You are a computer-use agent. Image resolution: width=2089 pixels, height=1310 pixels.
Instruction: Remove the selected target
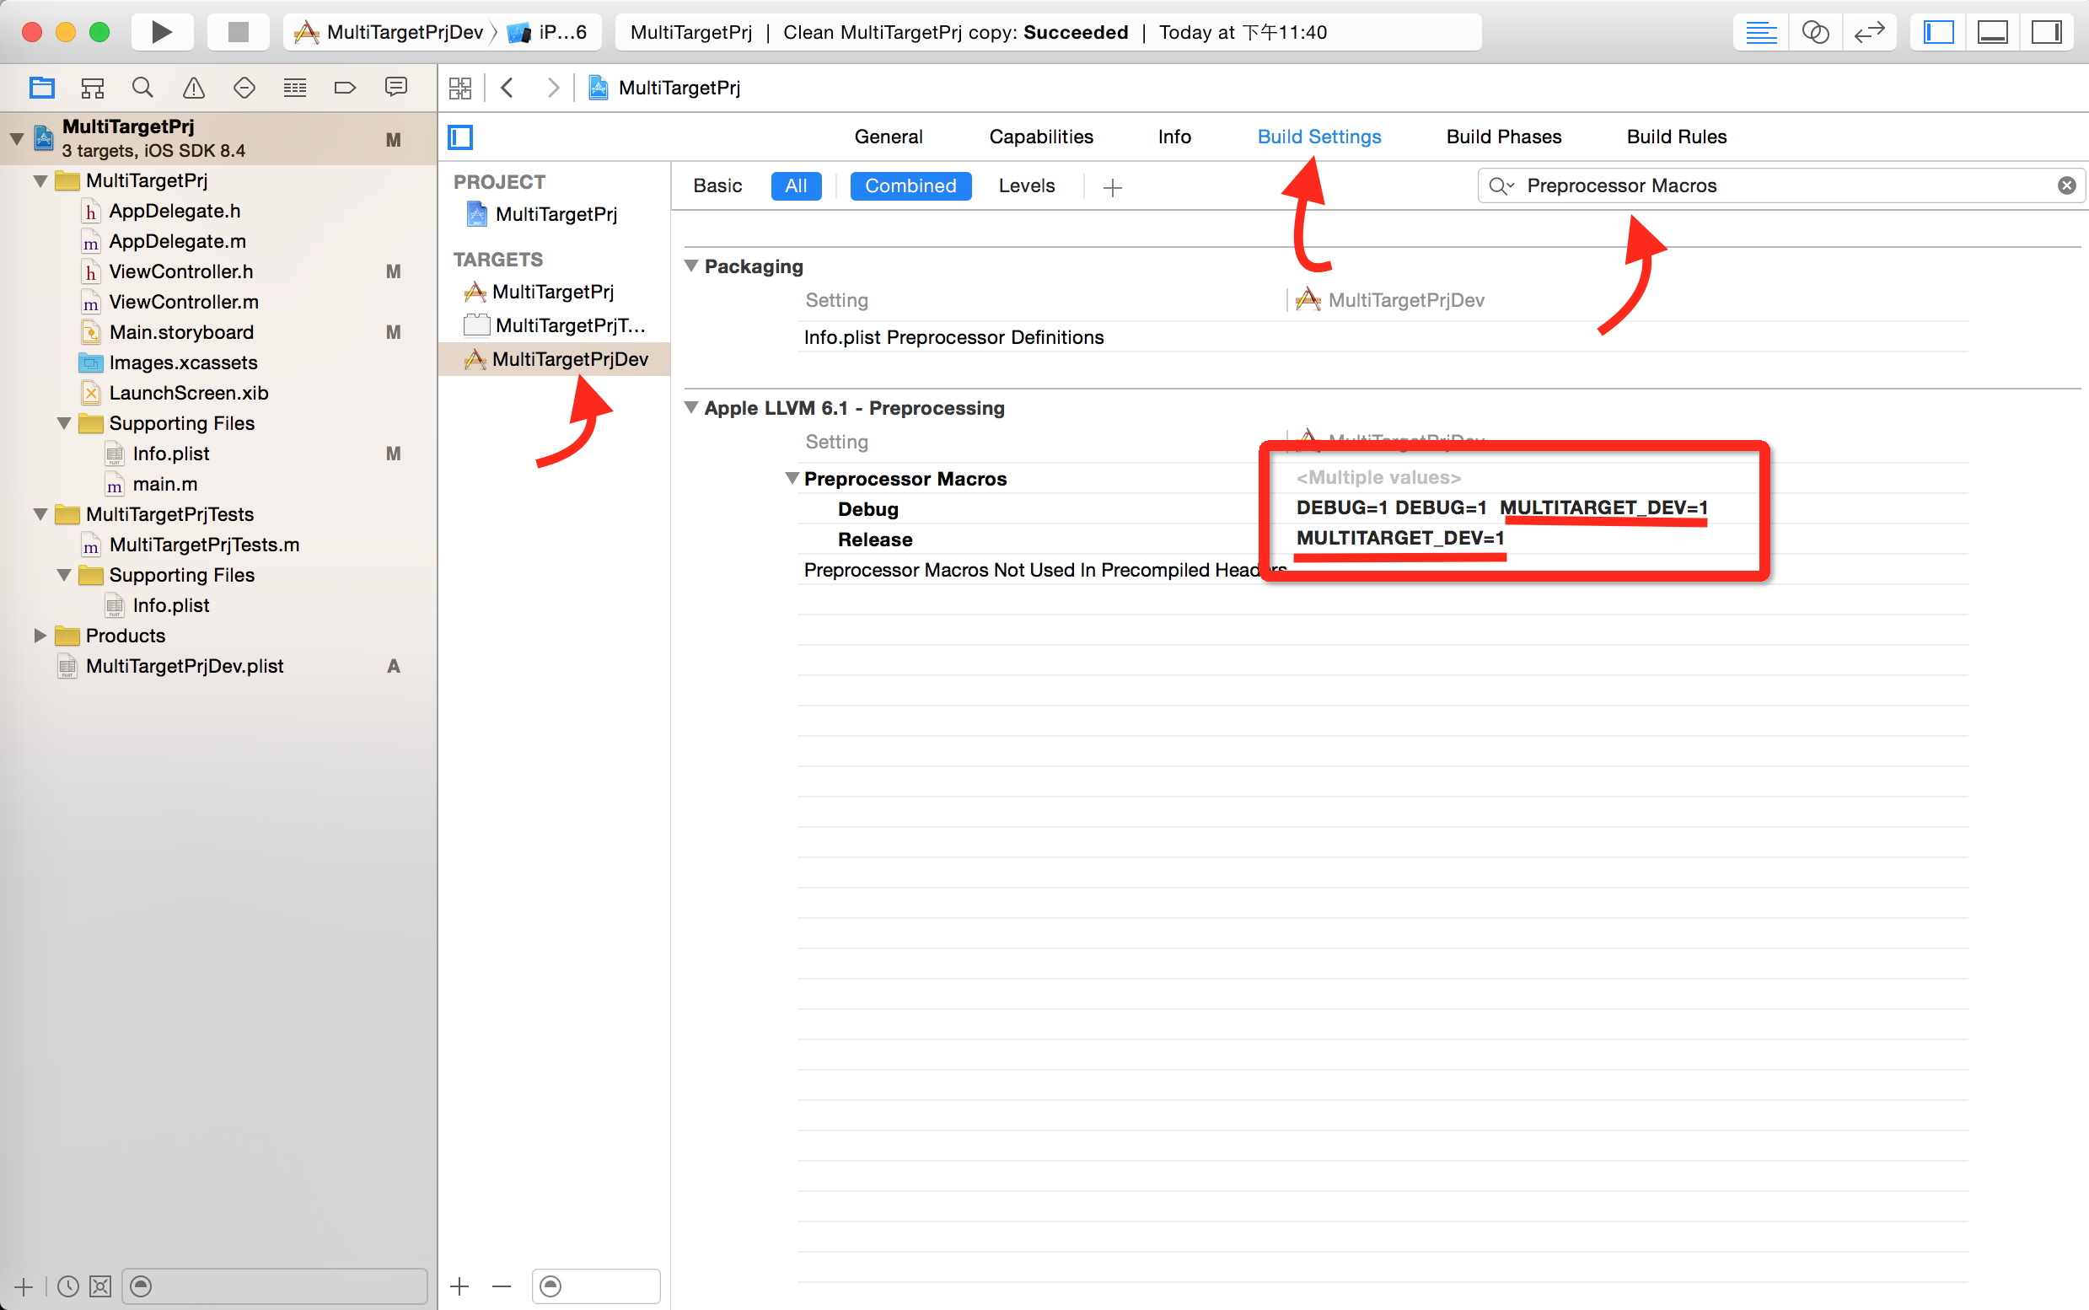coord(502,1286)
